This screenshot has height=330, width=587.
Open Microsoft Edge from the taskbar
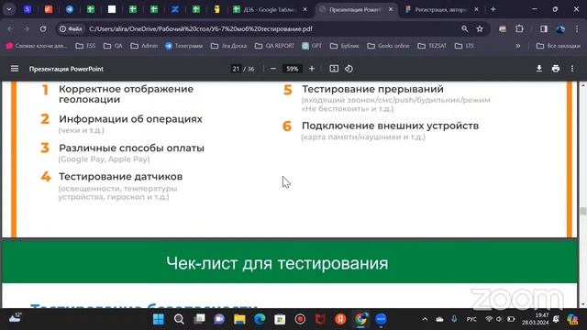click(260, 319)
